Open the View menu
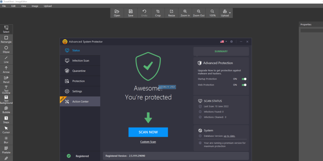Image resolution: width=323 pixels, height=161 pixels. pos(23,6)
